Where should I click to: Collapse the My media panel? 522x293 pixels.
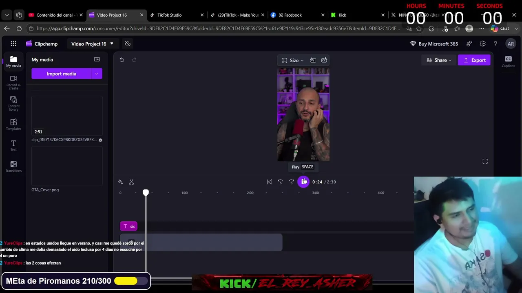[x=97, y=59]
